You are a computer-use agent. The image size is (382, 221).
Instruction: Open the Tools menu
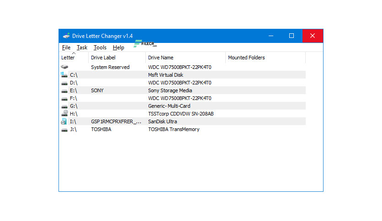click(100, 47)
